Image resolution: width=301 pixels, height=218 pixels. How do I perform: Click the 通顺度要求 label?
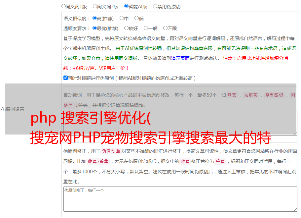tap(77, 28)
